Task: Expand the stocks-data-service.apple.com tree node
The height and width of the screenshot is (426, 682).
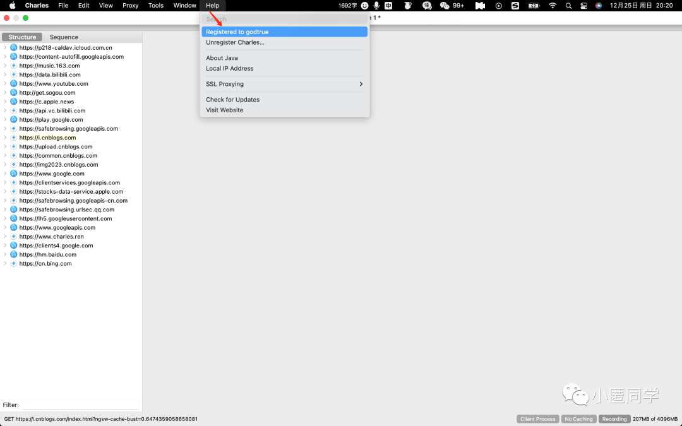Action: [5, 191]
